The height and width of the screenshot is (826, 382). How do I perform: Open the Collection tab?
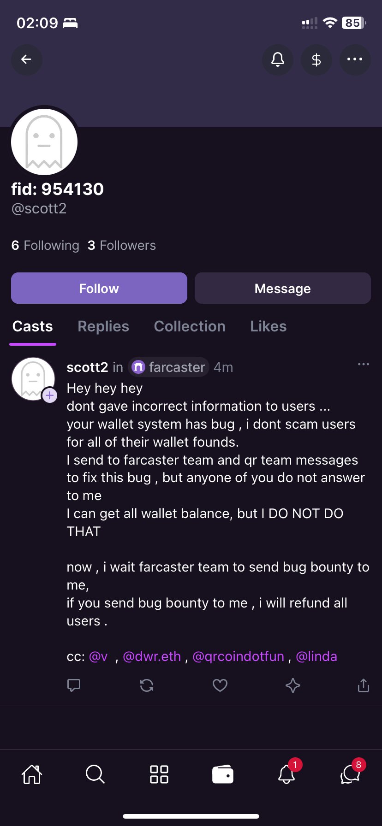(190, 326)
